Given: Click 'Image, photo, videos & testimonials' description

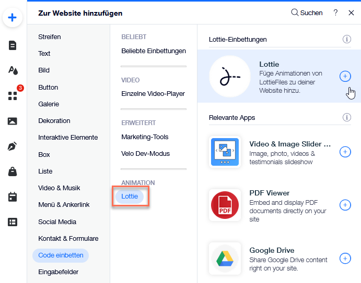Looking at the screenshot, I should click(282, 158).
